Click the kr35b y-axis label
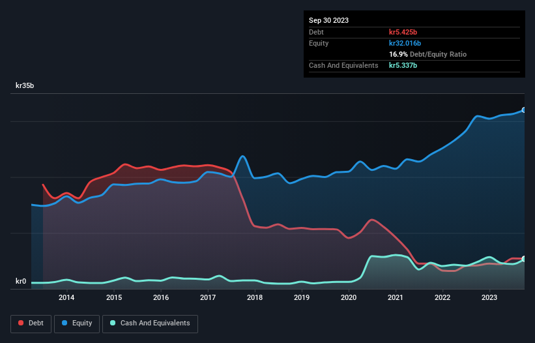Screen dimensions: 535x343 click(x=25, y=85)
